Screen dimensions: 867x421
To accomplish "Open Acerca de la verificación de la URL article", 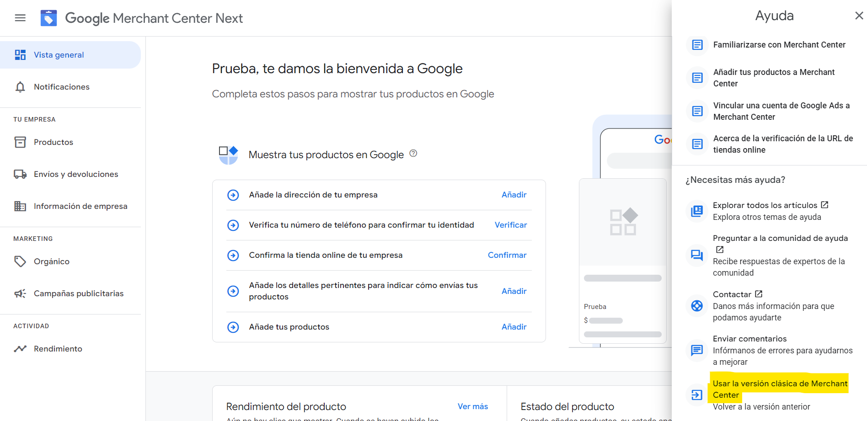I will 783,144.
